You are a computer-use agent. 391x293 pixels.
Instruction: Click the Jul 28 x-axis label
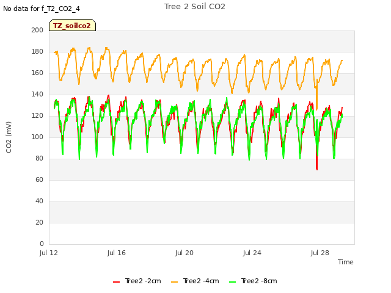click(x=320, y=253)
